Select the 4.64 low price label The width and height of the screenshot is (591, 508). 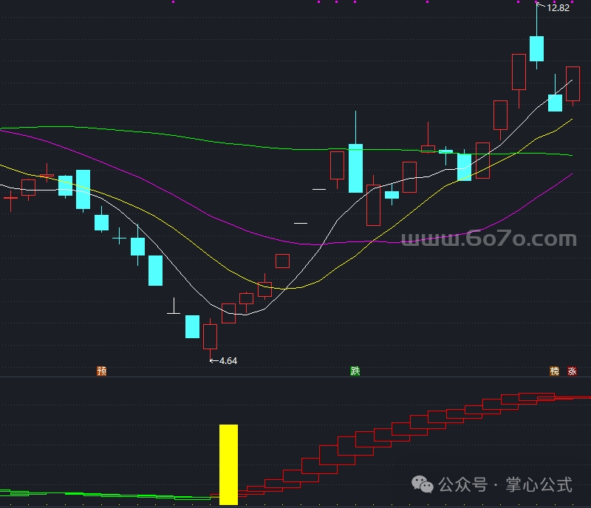tap(228, 360)
